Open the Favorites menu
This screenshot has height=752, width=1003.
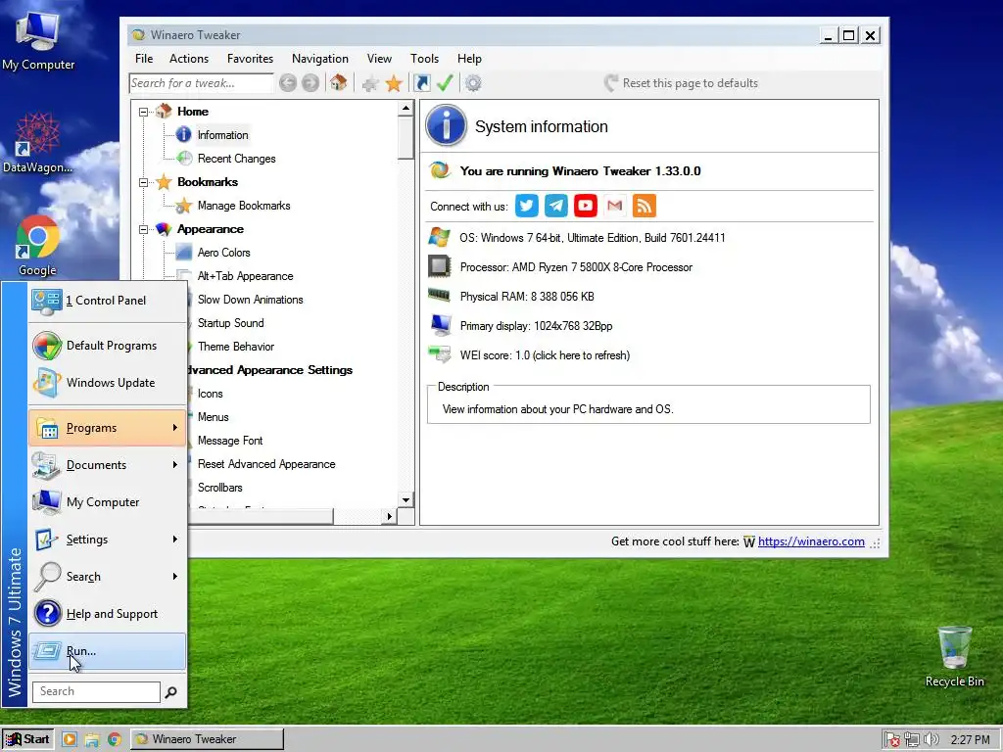[250, 59]
